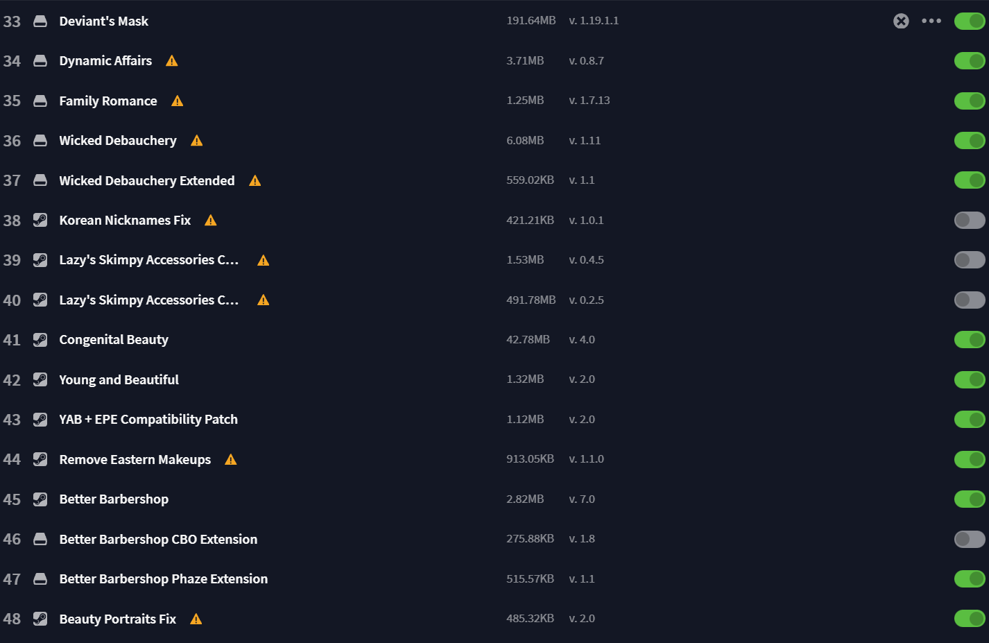Click the warning icon beside Wicked Debauchery Extended
989x643 pixels.
click(x=255, y=181)
